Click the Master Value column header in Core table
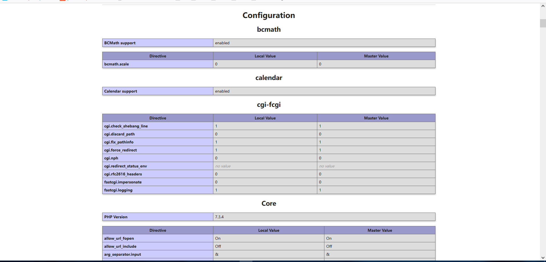The height and width of the screenshot is (262, 546). (x=380, y=230)
